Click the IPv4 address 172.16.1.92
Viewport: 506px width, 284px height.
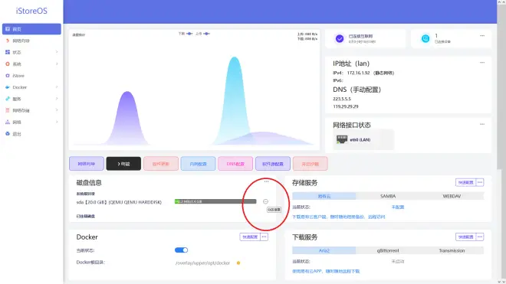[358, 73]
